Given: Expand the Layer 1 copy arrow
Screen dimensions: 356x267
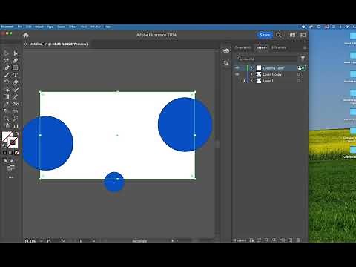Looking at the screenshot, I should coord(252,74).
